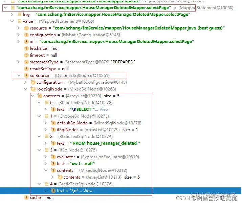Expand the evaluator ExpressionEvaluator field

point(46,157)
